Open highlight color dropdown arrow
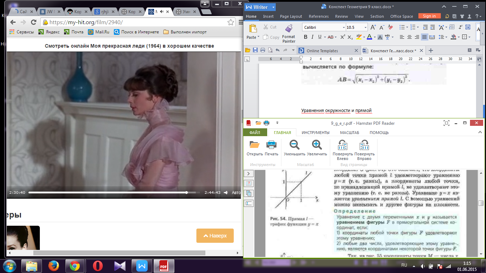 364,37
